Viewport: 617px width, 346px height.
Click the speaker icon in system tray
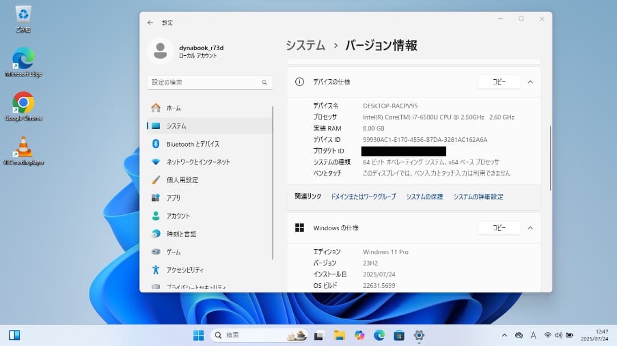pos(558,335)
